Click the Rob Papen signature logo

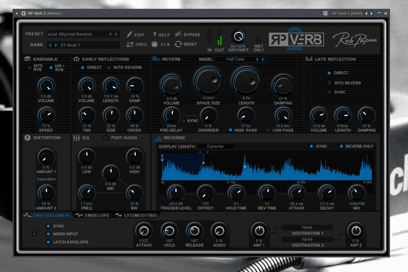coord(354,40)
